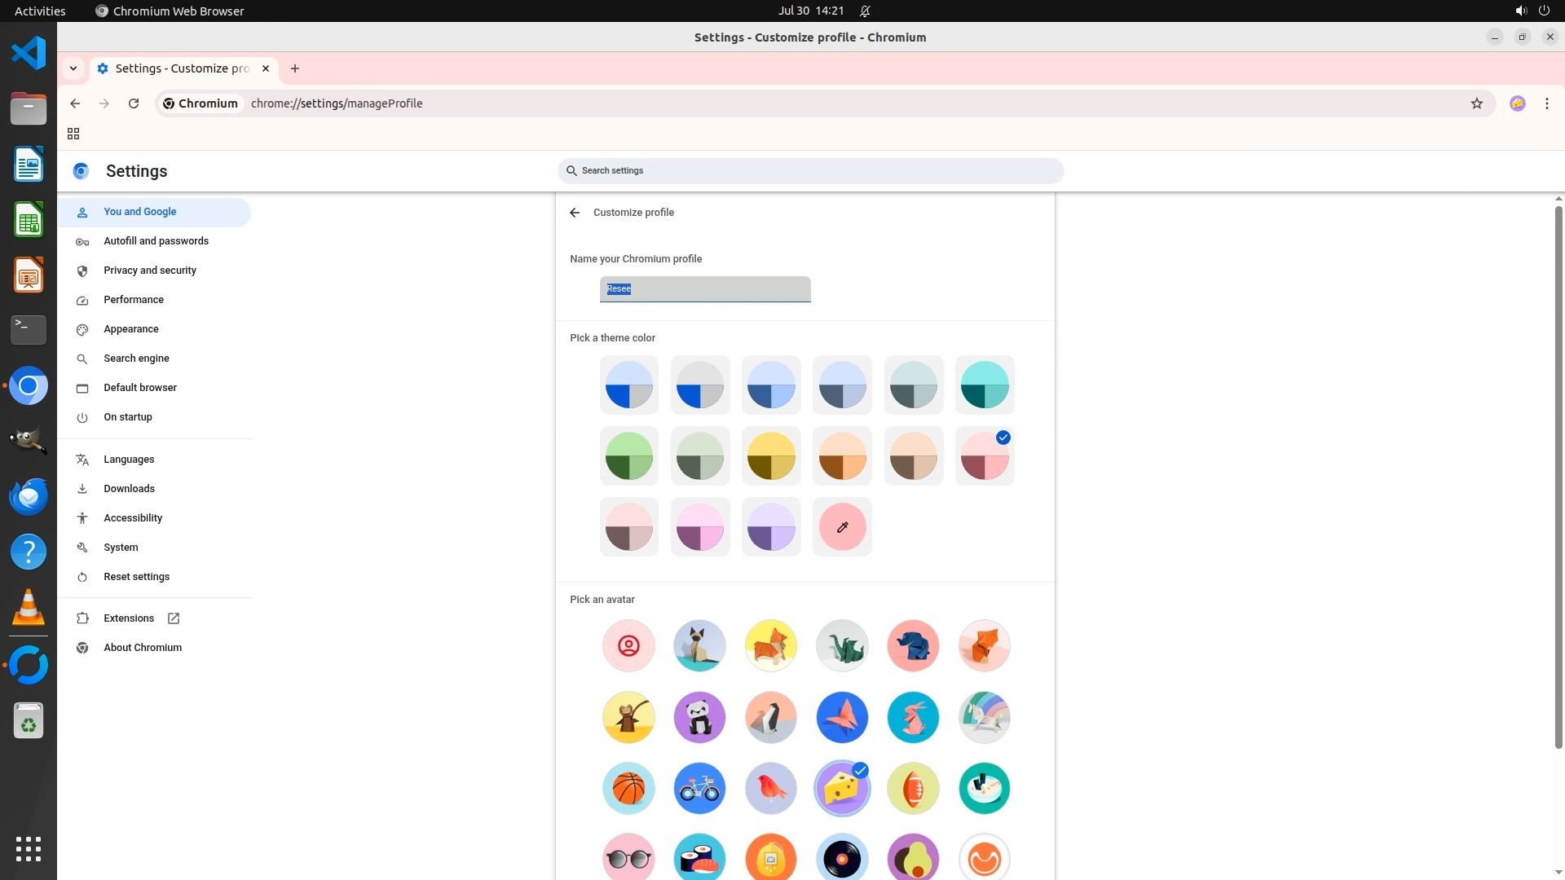
Task: Open Privacy and security settings
Action: coord(149,271)
